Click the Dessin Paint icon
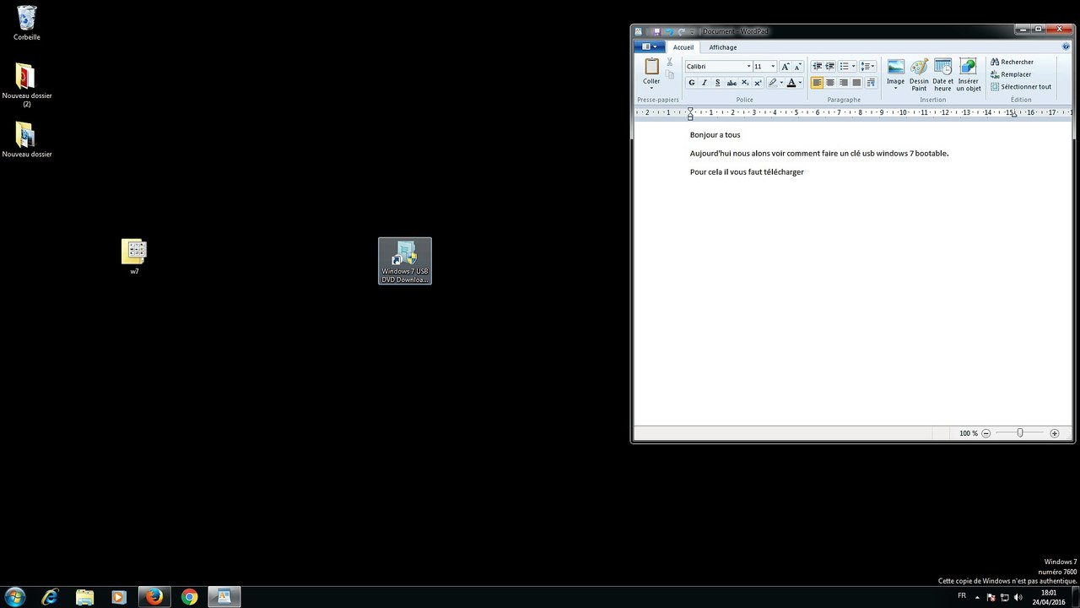This screenshot has width=1080, height=608. [919, 67]
